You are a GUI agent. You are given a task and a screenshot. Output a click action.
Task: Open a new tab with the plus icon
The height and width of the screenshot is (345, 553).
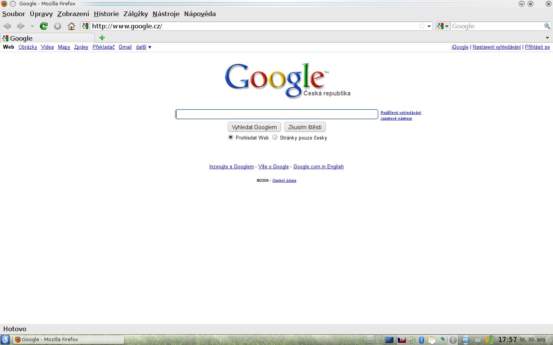tap(102, 38)
